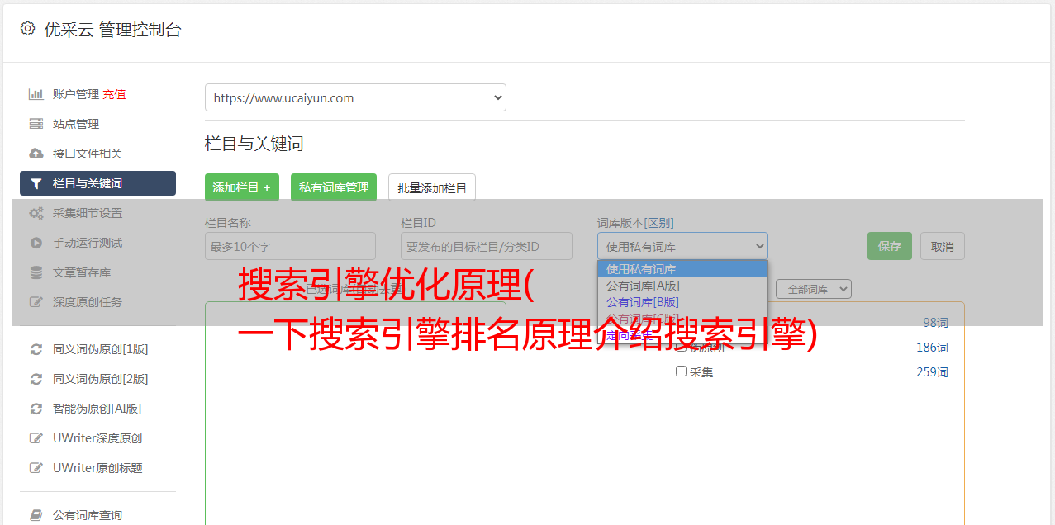1055x525 pixels.
Task: Click the server icon for 站点管理
Action: pyautogui.click(x=36, y=124)
